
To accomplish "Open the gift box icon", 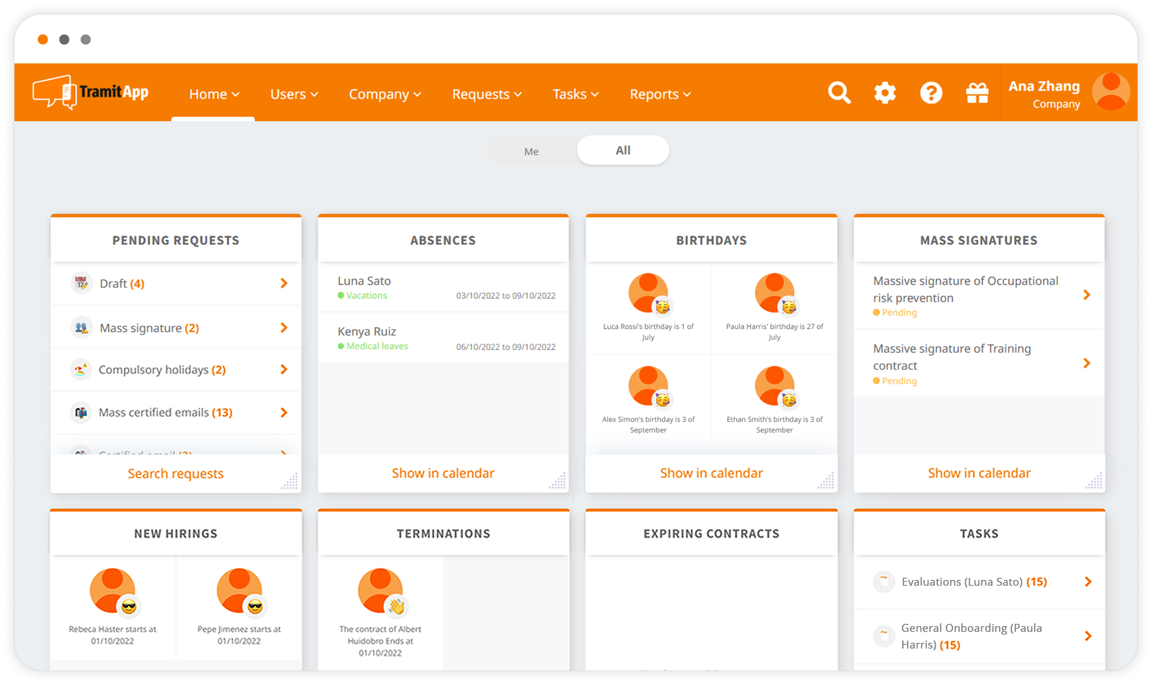I will coord(977,93).
